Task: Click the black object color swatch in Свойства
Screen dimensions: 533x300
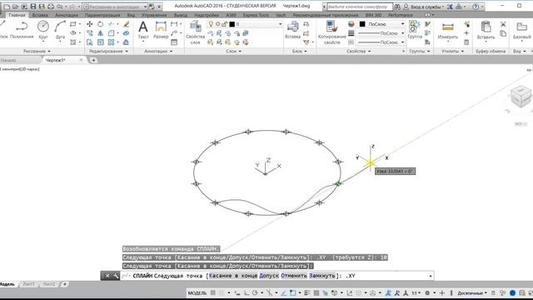Action: (362, 24)
